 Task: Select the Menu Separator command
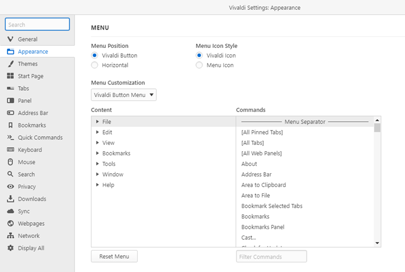click(305, 122)
